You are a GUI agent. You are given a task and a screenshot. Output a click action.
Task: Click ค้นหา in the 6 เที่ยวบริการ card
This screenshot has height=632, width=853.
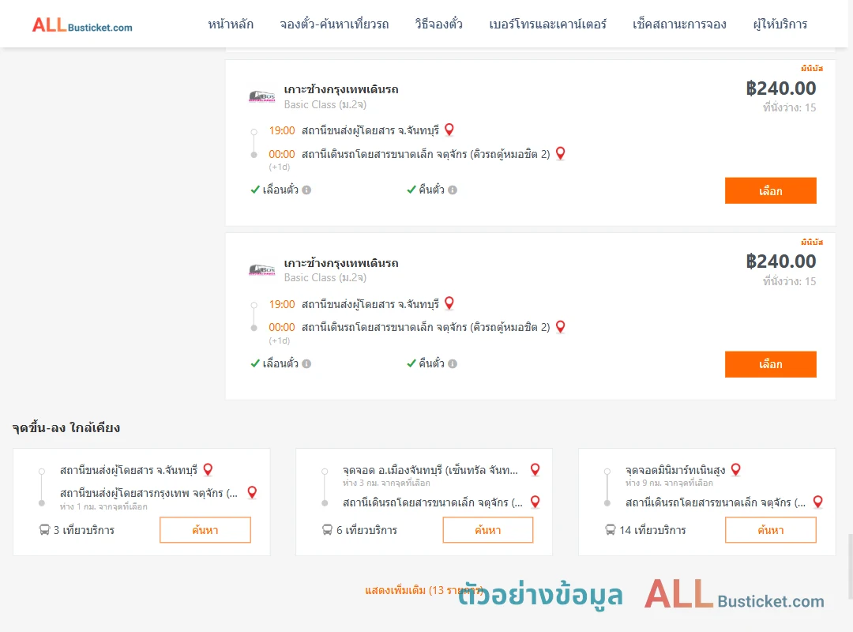pyautogui.click(x=488, y=529)
